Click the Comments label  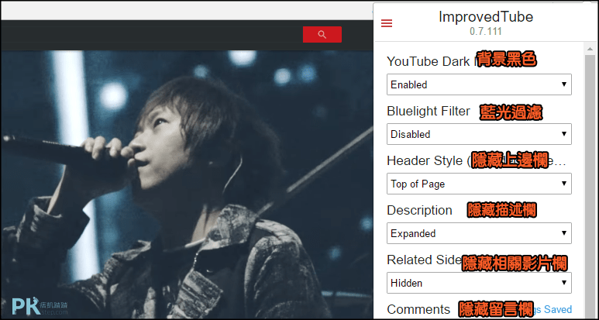point(418,309)
